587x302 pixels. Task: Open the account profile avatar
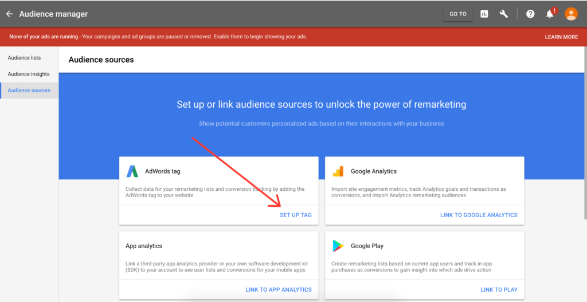point(571,14)
